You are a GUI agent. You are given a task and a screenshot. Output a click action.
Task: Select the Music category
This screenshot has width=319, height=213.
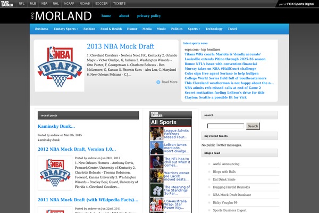(x=161, y=29)
